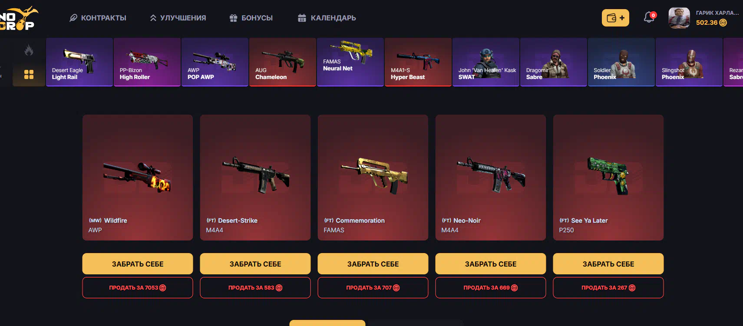Viewport: 743px width, 326px height.
Task: Select the grid view icon
Action: tap(29, 74)
